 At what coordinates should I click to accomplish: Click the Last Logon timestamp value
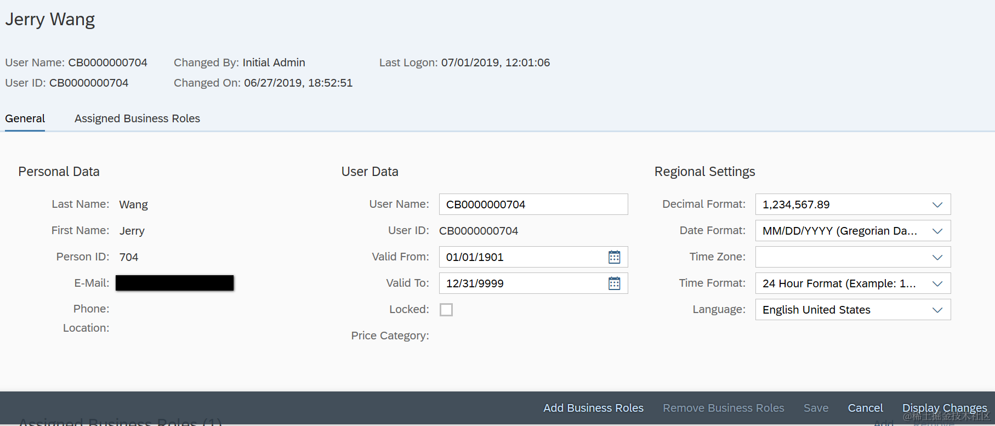pyautogui.click(x=496, y=63)
